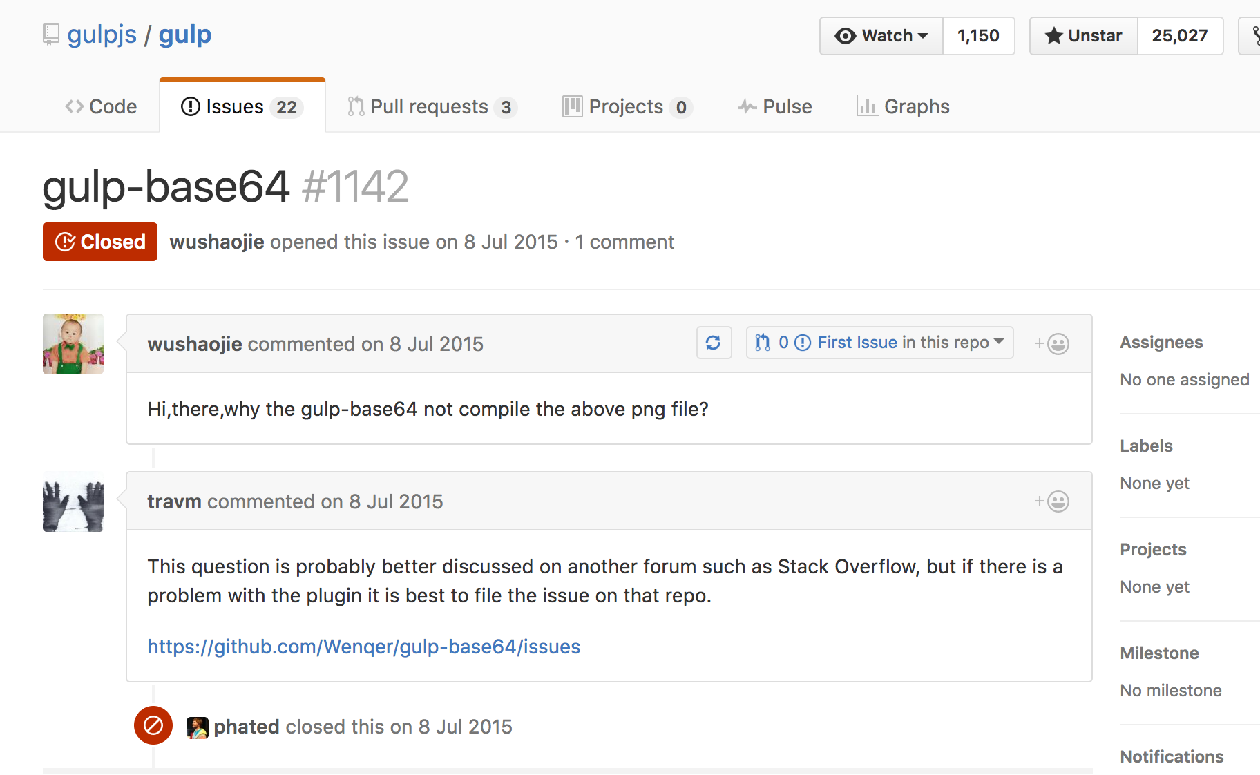Screen dimensions: 1260x775
Task: Click phated's small avatar
Action: tap(198, 727)
